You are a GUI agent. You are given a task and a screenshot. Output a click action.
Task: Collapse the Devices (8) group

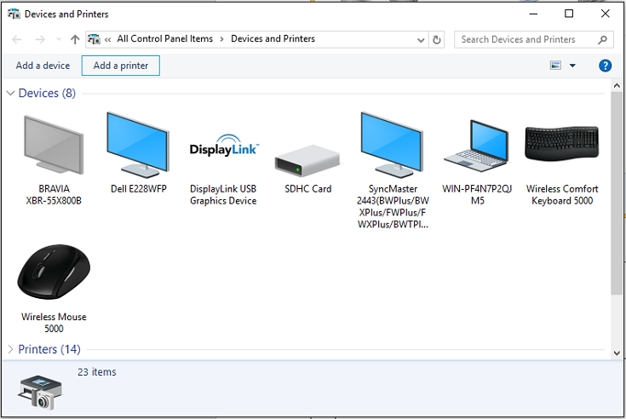[11, 94]
